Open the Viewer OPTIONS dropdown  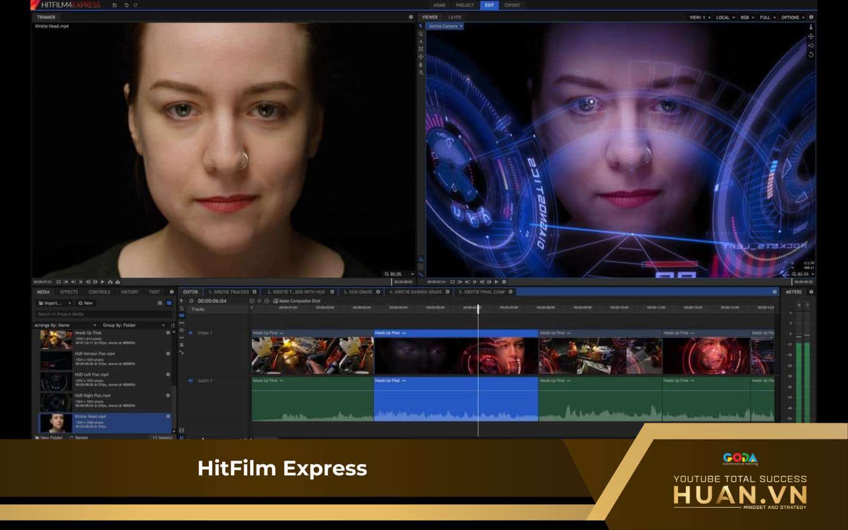[792, 17]
